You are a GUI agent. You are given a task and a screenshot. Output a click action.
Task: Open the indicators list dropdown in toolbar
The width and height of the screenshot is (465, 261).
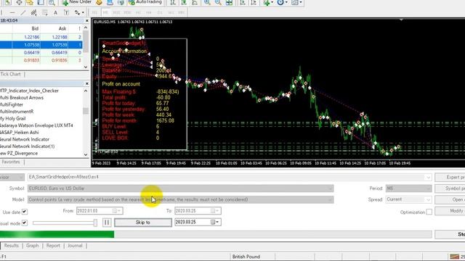pyautogui.click(x=272, y=3)
